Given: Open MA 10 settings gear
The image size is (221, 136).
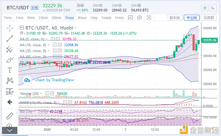Looking at the screenshot, I should (x=55, y=45).
